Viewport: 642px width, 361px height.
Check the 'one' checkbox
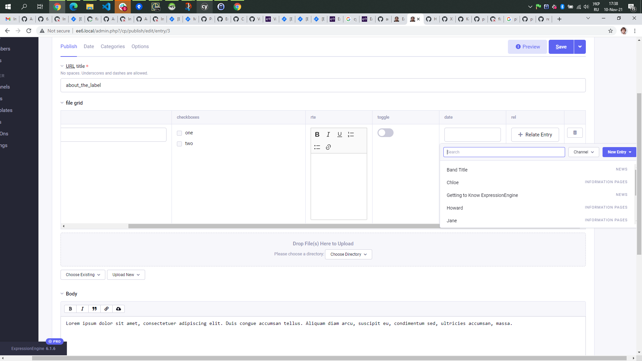pos(180,133)
